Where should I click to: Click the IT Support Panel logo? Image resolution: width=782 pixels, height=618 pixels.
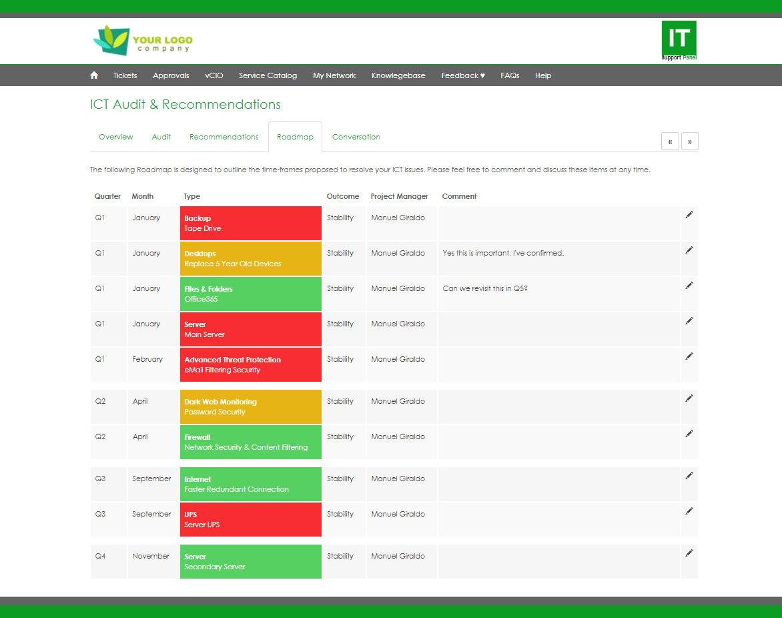[x=679, y=41]
